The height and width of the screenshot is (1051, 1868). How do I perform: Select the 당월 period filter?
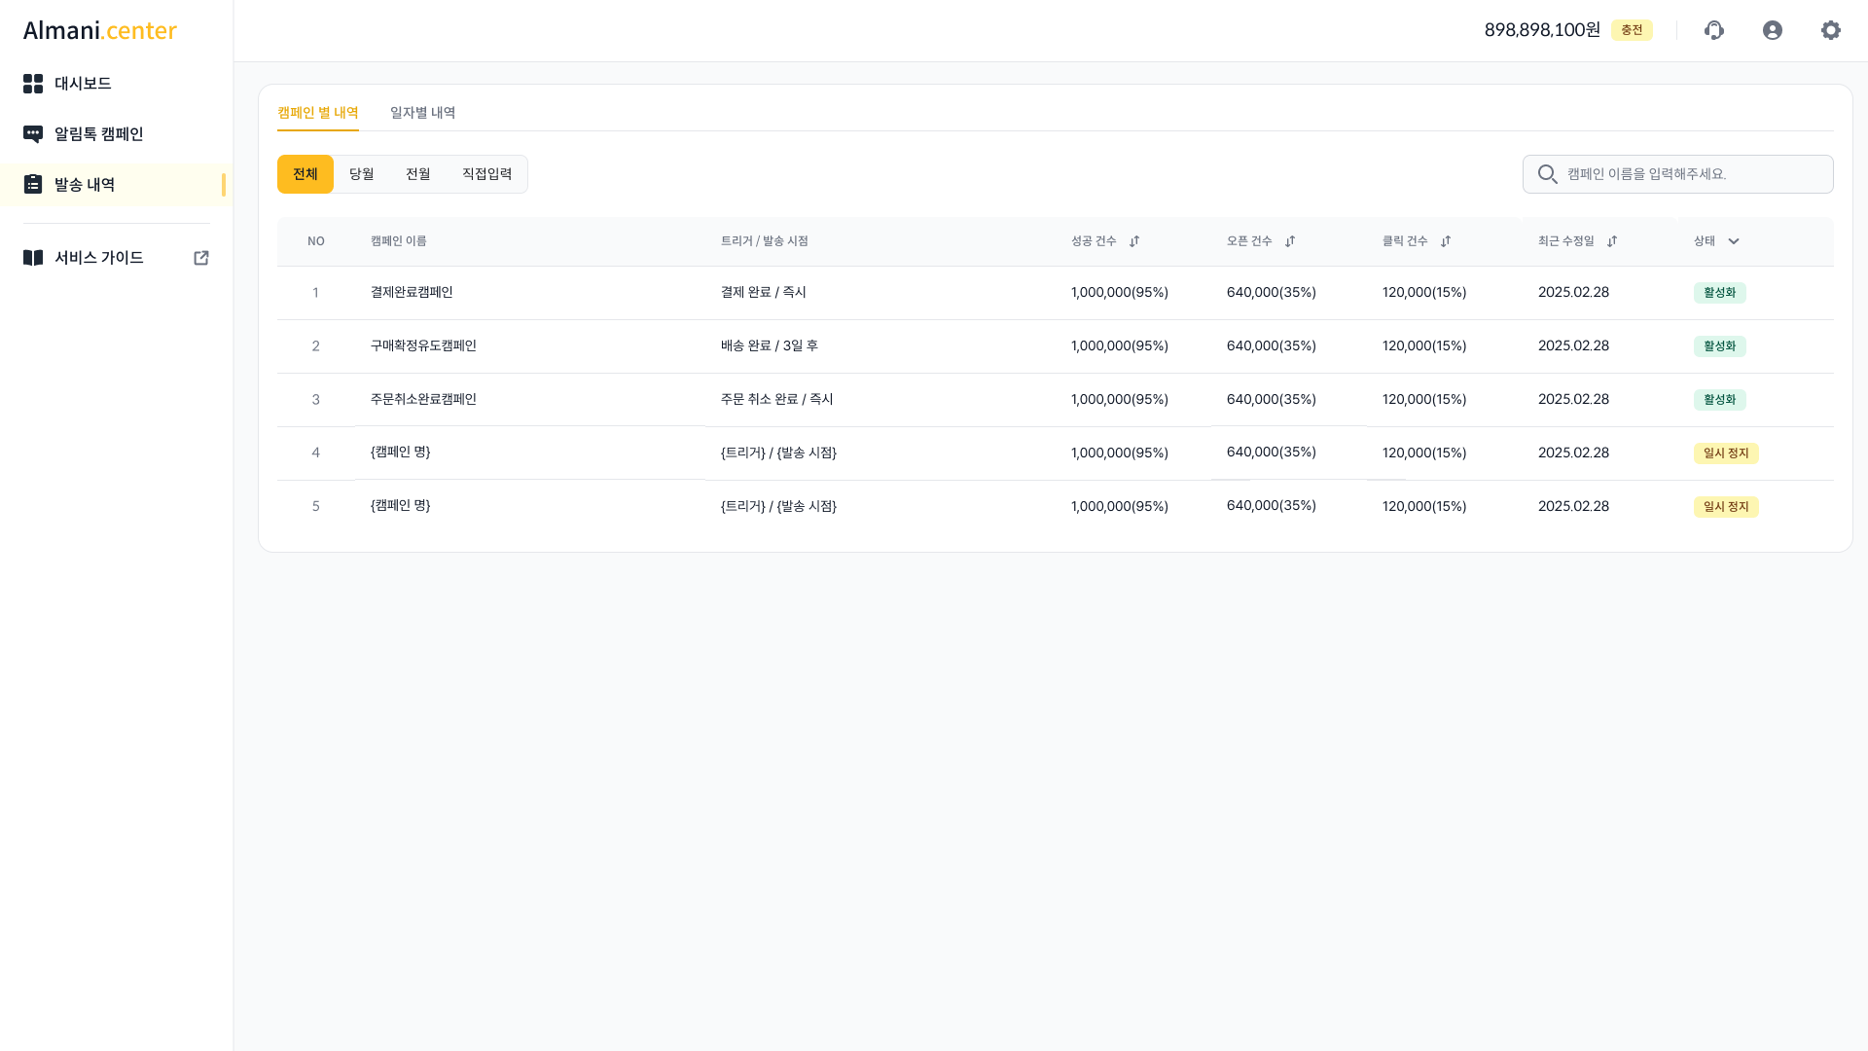pyautogui.click(x=362, y=174)
